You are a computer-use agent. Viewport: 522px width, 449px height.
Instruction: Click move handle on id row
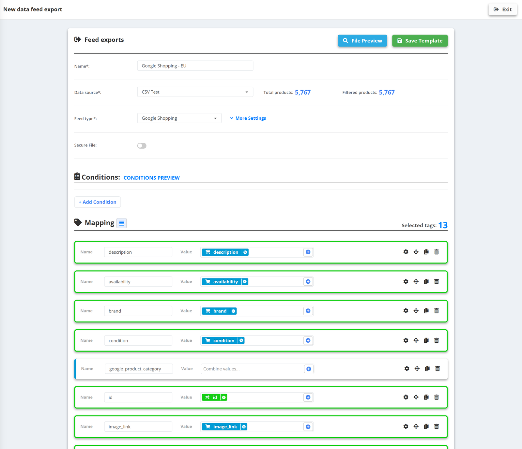click(416, 397)
